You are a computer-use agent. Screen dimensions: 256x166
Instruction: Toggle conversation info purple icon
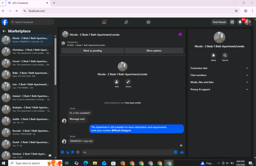coord(180,34)
